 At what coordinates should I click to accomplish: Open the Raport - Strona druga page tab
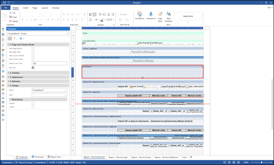[118, 157]
